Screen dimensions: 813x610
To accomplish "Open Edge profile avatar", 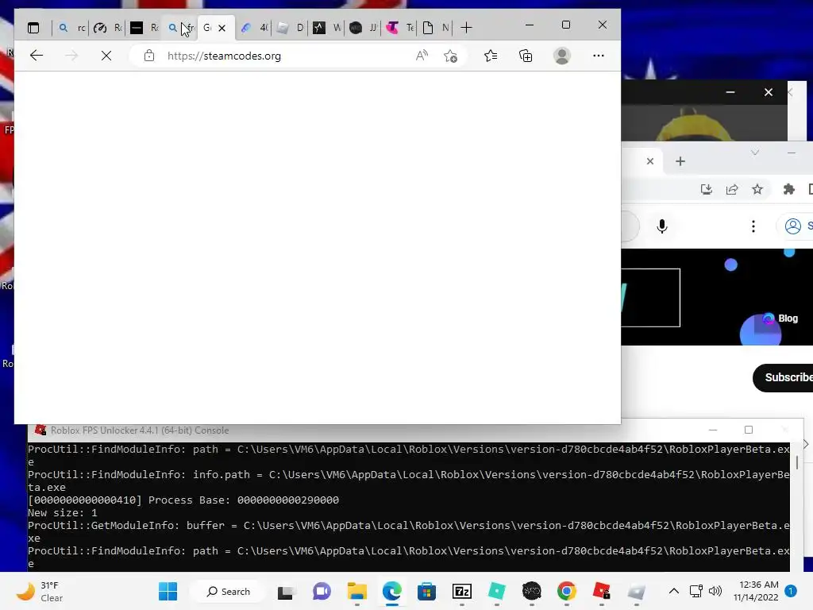I will tap(562, 56).
